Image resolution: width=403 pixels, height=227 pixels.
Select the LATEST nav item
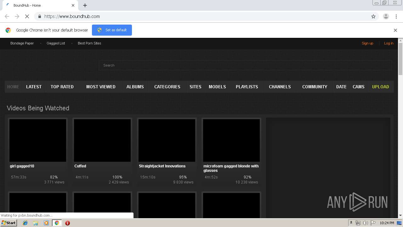tap(34, 87)
